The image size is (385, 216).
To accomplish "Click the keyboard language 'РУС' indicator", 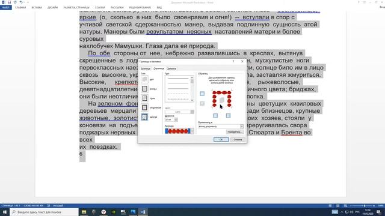I will click(x=357, y=212).
